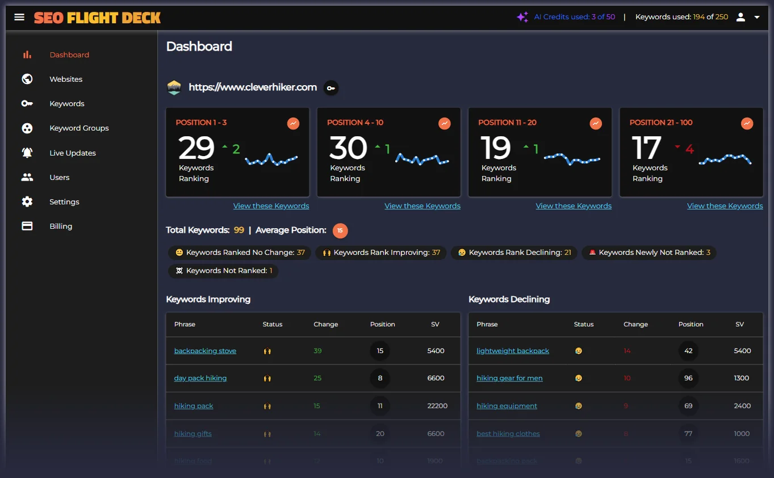
Task: Click the user profile icon
Action: click(x=740, y=16)
